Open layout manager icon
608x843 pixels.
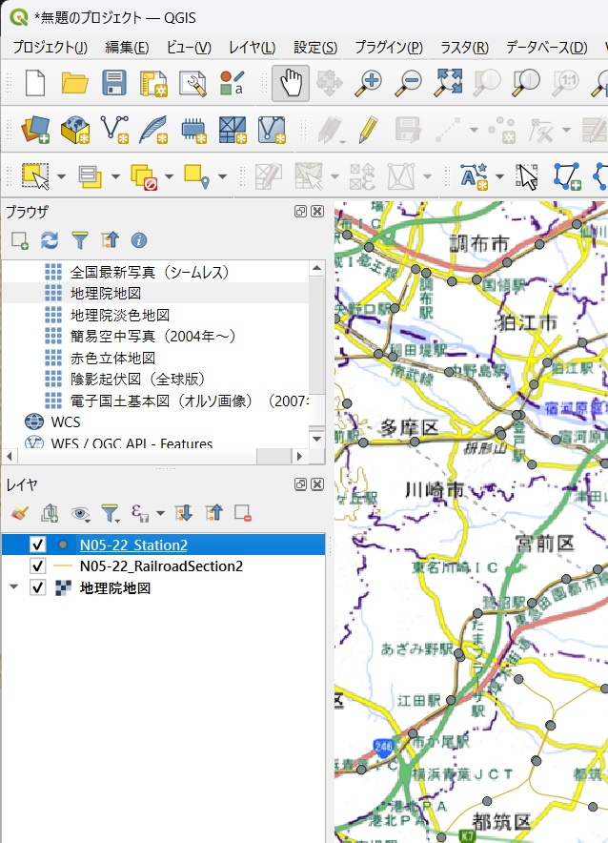pos(193,83)
